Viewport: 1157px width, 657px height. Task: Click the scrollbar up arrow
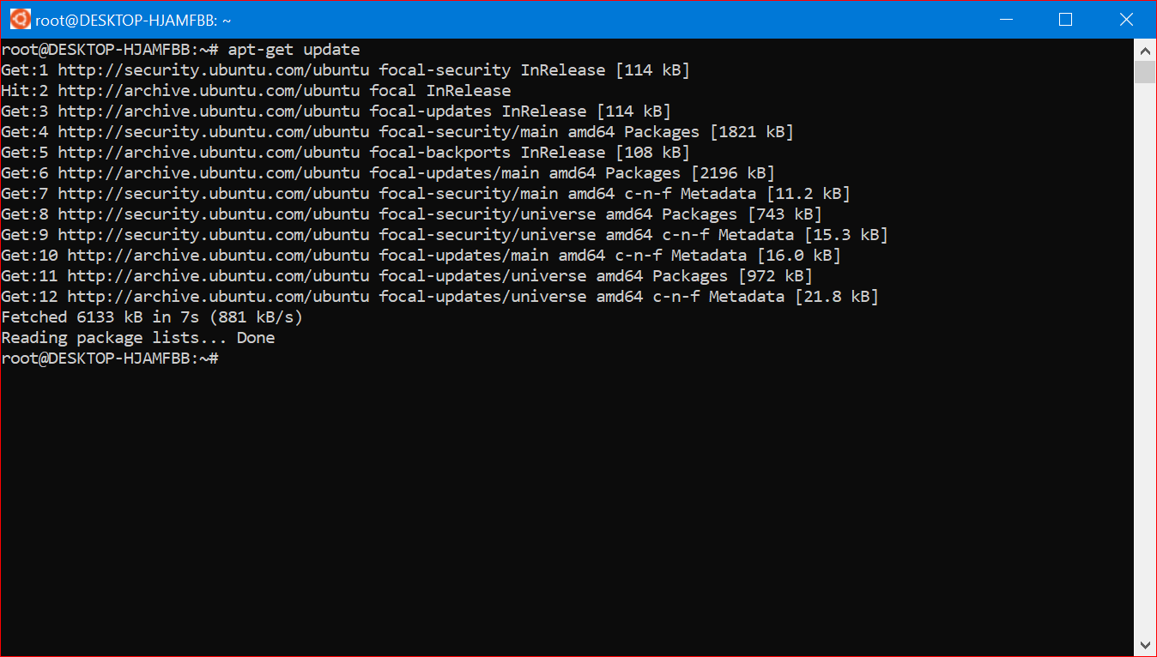tap(1145, 49)
